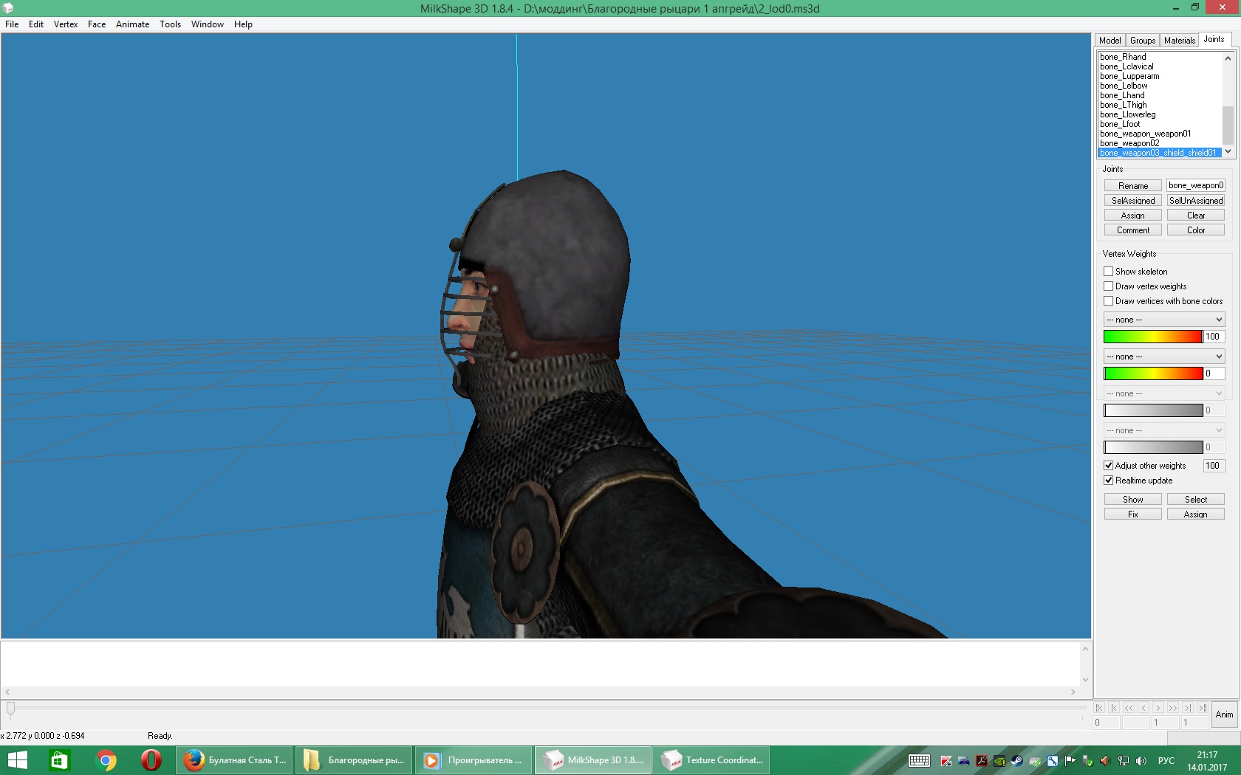Click the joint name text field
The height and width of the screenshot is (775, 1241).
[x=1196, y=185]
